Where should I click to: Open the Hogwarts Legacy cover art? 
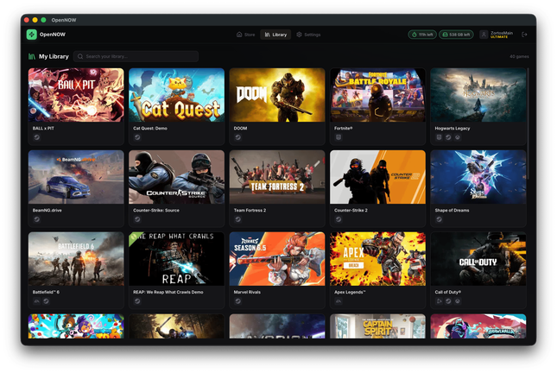[x=478, y=95]
